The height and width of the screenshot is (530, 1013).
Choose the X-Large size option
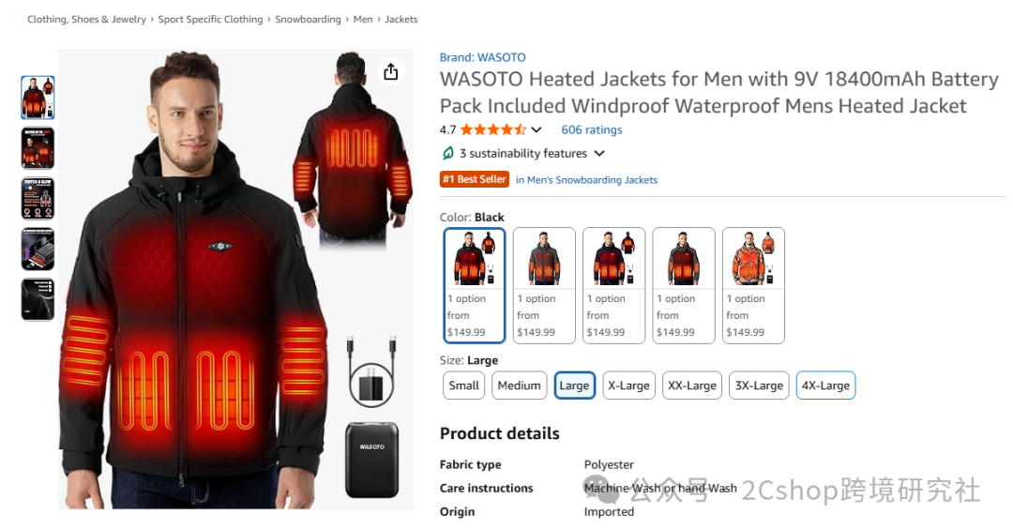628,386
